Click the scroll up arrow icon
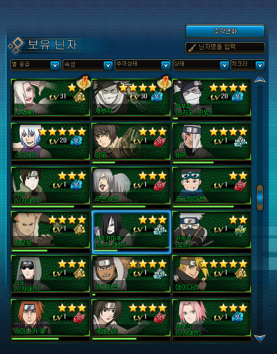 (260, 78)
